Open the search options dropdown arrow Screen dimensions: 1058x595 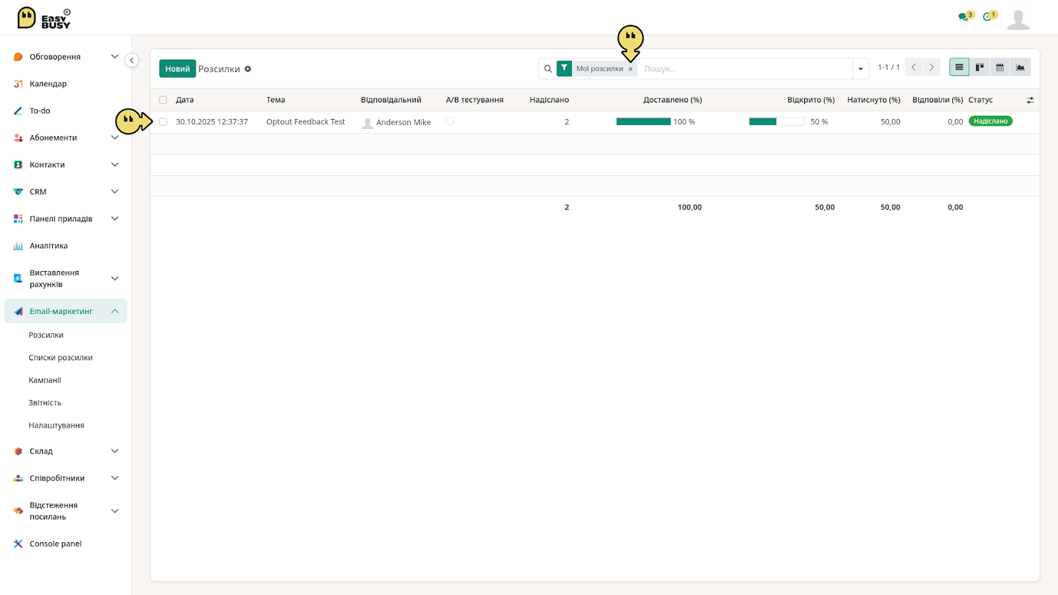(x=860, y=69)
